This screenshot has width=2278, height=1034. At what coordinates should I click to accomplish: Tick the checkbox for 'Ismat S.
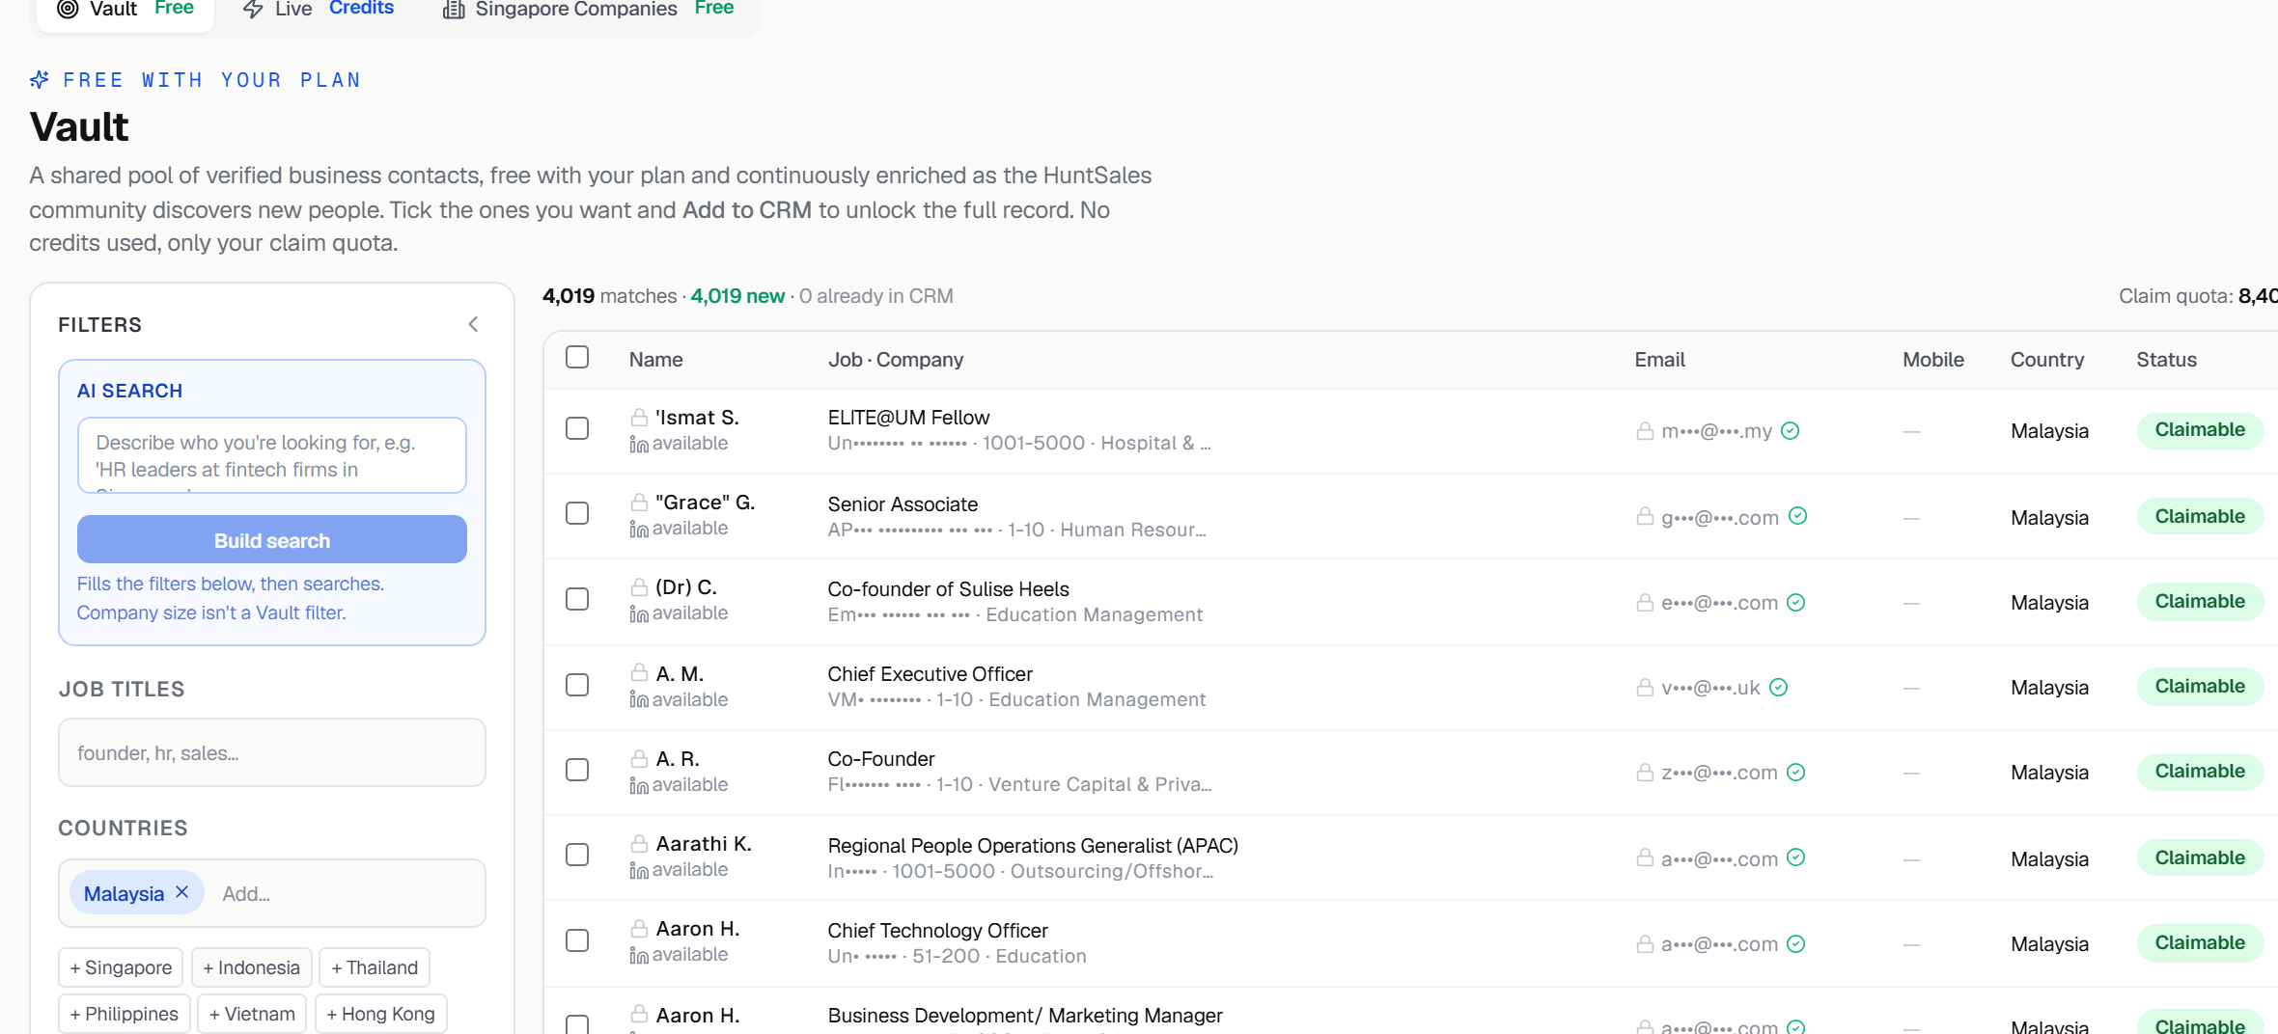[577, 428]
